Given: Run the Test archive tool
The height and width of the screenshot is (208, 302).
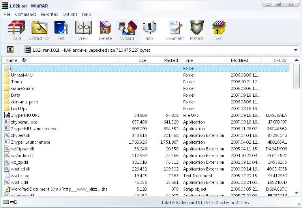Looking at the screenshot, I should pyautogui.click(x=61, y=30).
